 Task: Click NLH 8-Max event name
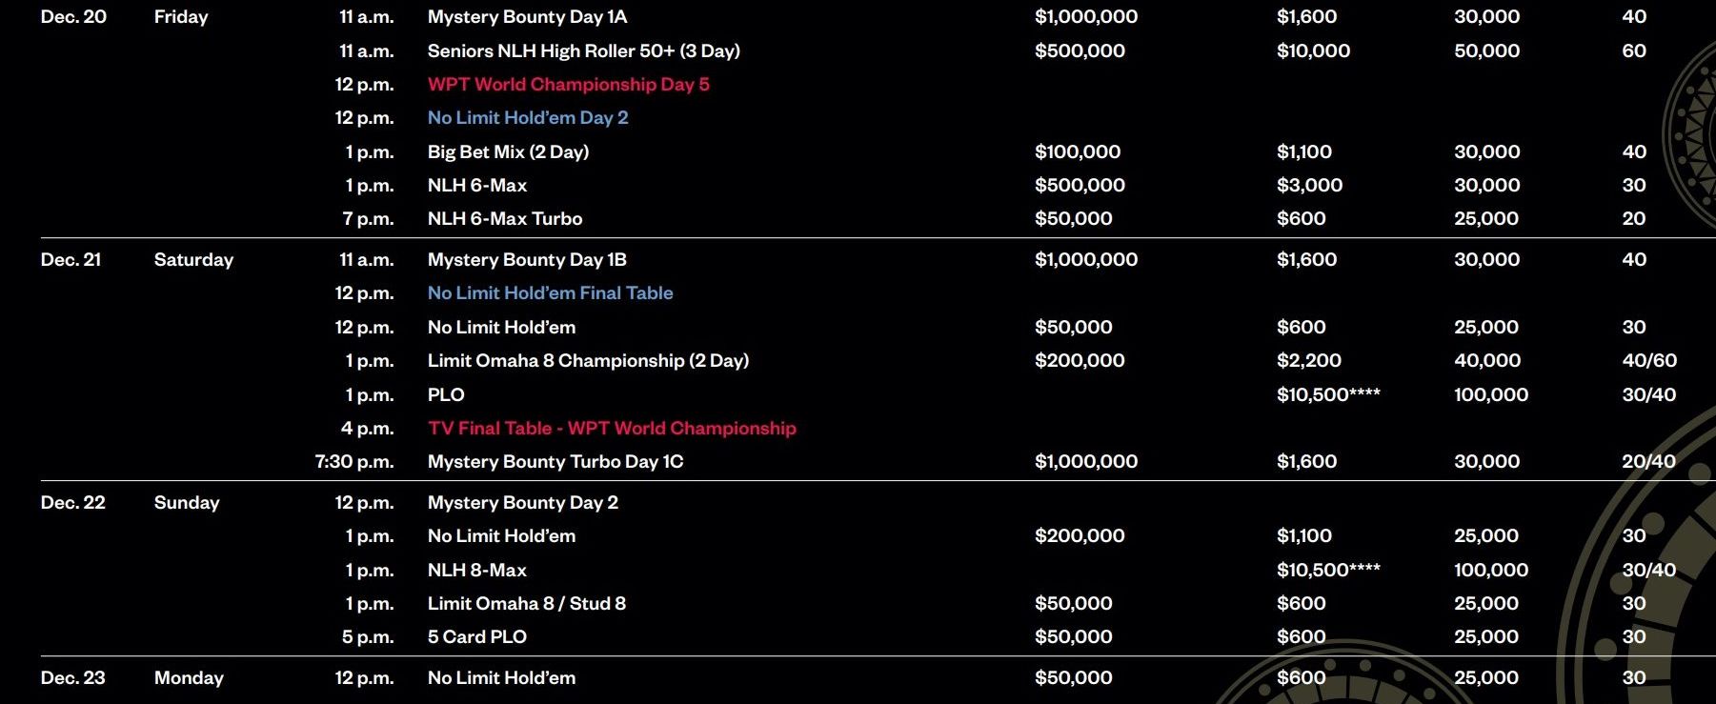click(476, 571)
